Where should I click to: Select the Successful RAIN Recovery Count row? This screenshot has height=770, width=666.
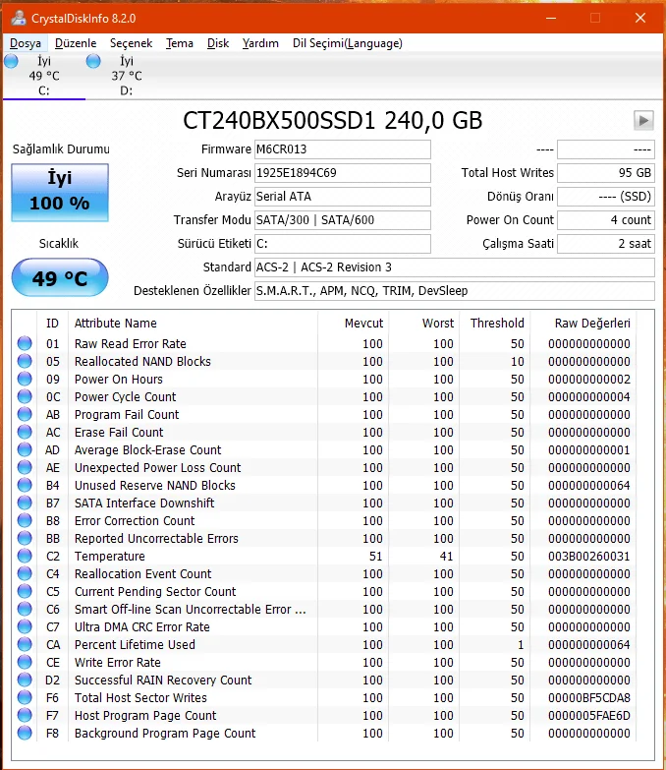pos(324,680)
